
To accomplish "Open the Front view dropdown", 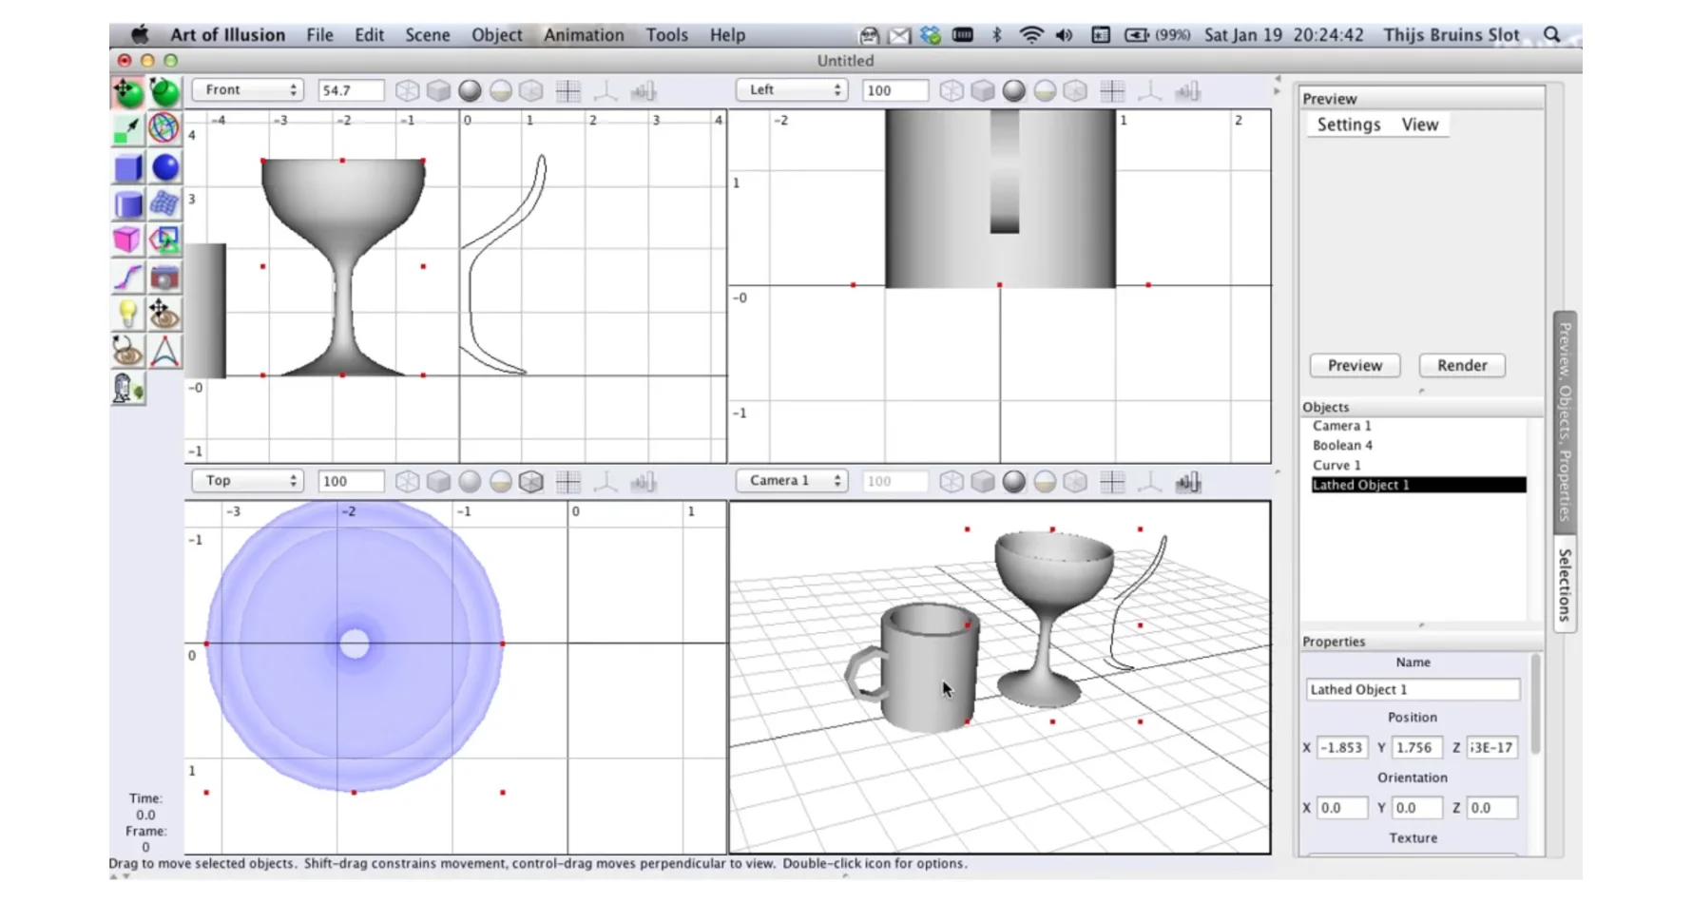I will pyautogui.click(x=247, y=90).
